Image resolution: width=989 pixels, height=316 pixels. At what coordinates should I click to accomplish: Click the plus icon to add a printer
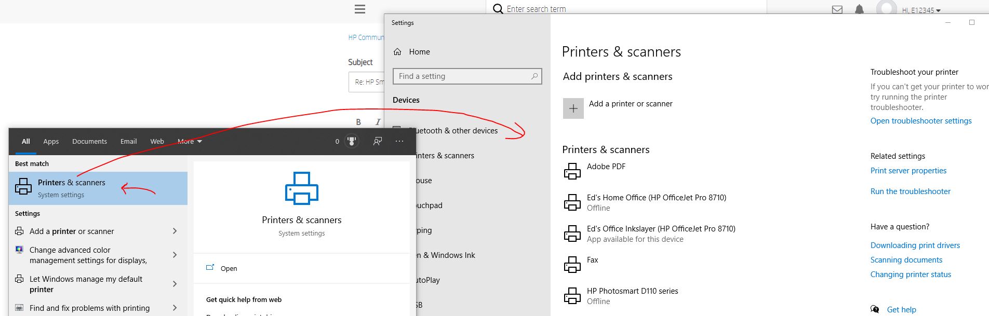573,108
